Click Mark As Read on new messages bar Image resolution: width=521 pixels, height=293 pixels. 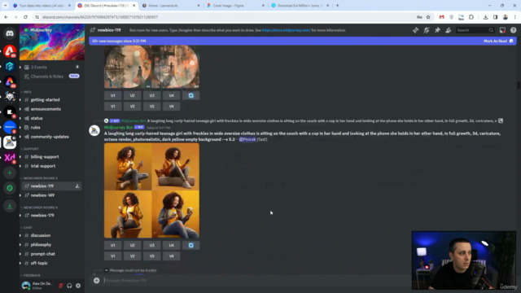(x=498, y=42)
